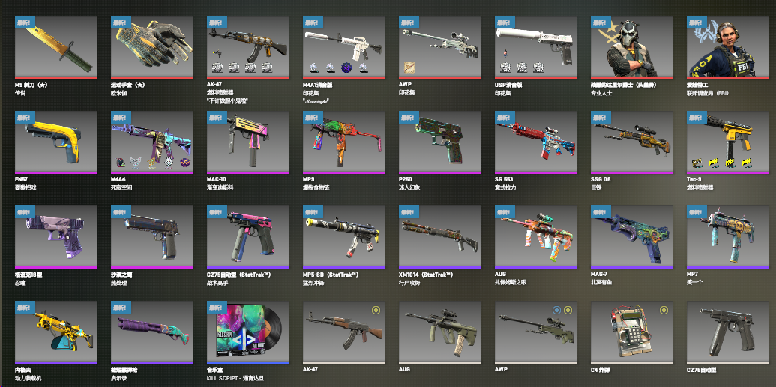
Task: Click the MP7 item name label
Action: click(x=692, y=274)
